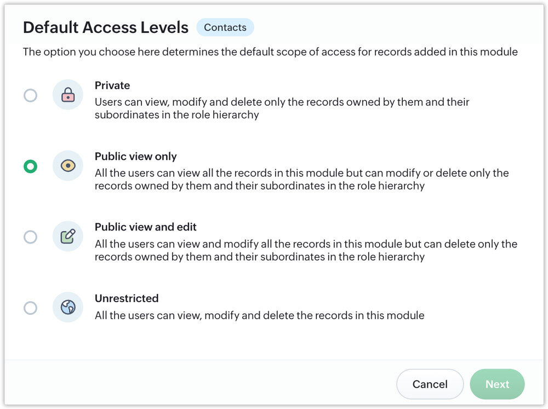
Task: Click the pink padlock Private icon
Action: click(x=68, y=95)
